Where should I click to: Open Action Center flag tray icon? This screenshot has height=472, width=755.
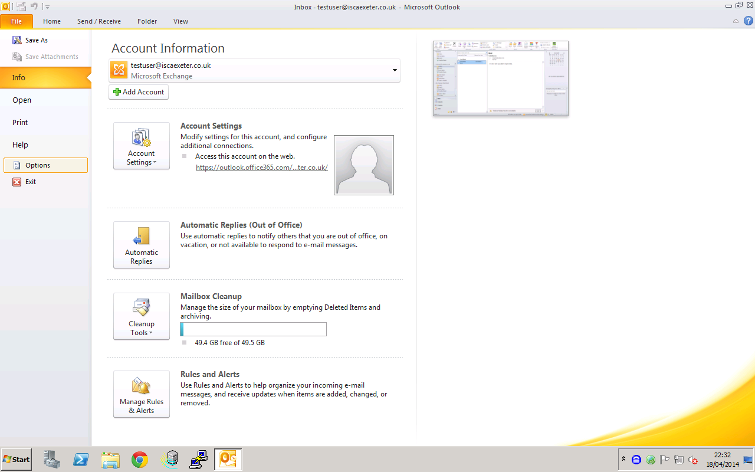[x=665, y=460]
